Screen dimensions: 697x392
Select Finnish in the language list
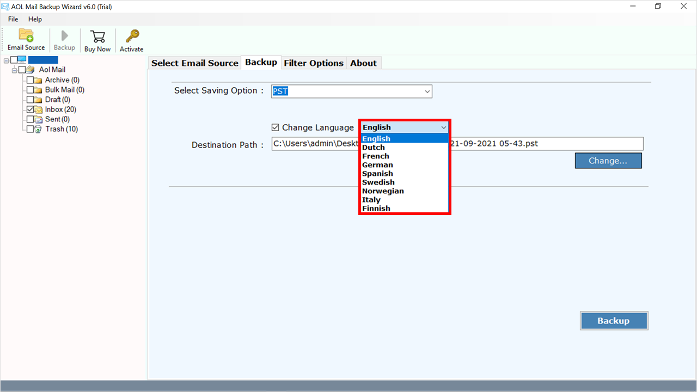[x=405, y=209]
